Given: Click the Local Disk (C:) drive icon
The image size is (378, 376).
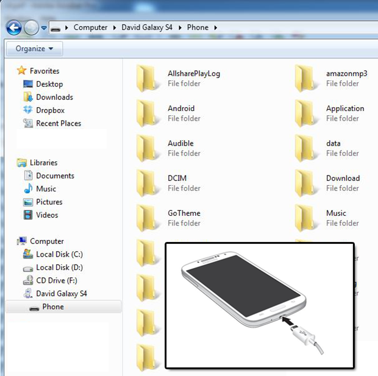Looking at the screenshot, I should pyautogui.click(x=28, y=254).
